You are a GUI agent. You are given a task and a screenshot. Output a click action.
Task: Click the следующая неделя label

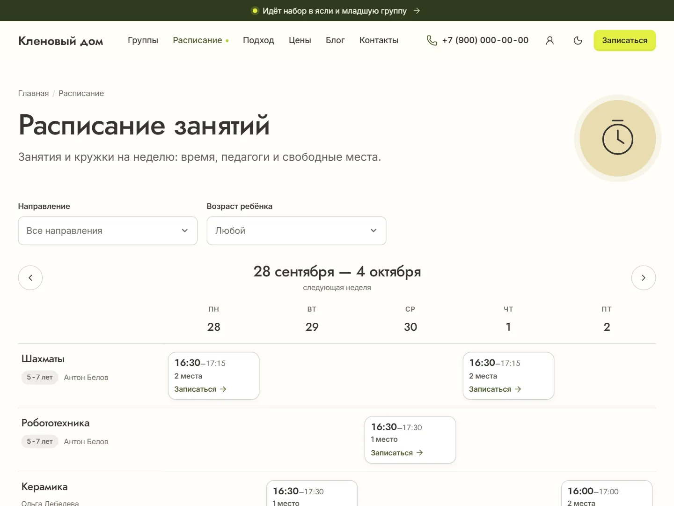tap(337, 288)
